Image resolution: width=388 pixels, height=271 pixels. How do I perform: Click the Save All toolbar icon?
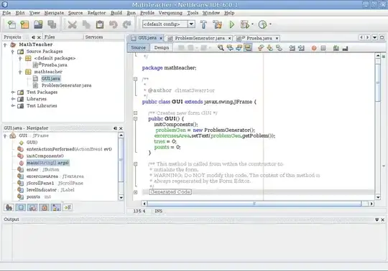pyautogui.click(x=52, y=24)
